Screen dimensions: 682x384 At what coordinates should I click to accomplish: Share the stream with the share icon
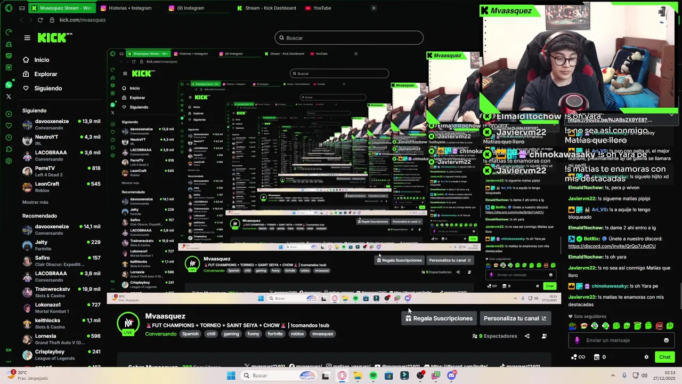[x=527, y=336]
